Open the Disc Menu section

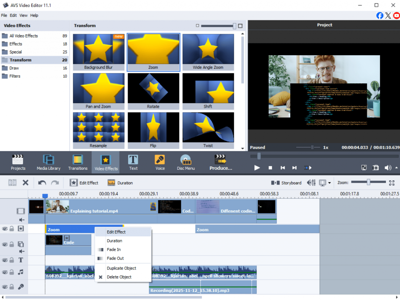click(x=186, y=162)
